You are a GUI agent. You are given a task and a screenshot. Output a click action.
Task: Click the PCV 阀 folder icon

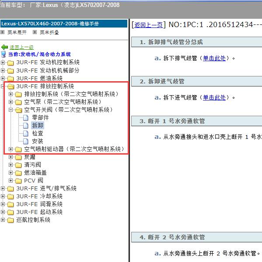pyautogui.click(x=18, y=181)
